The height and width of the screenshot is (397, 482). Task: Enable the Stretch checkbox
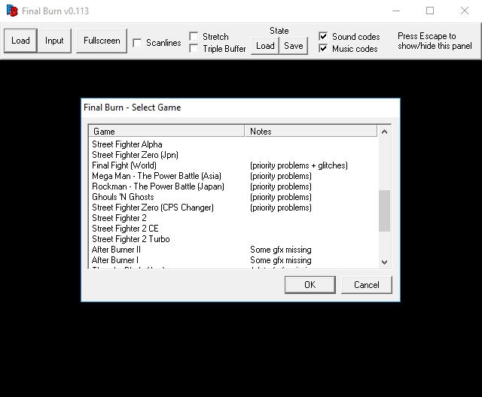pos(194,36)
